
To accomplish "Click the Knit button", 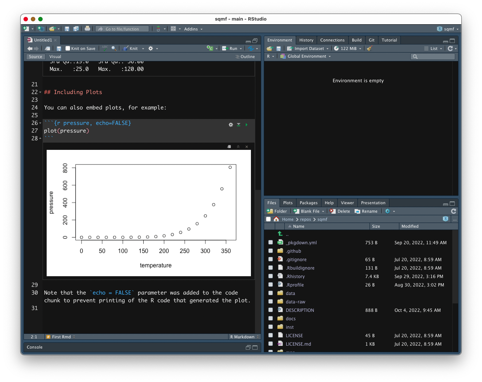I will (x=130, y=48).
